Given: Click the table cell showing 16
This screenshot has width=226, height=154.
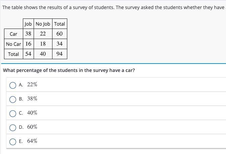Looking at the screenshot, I should [x=28, y=44].
